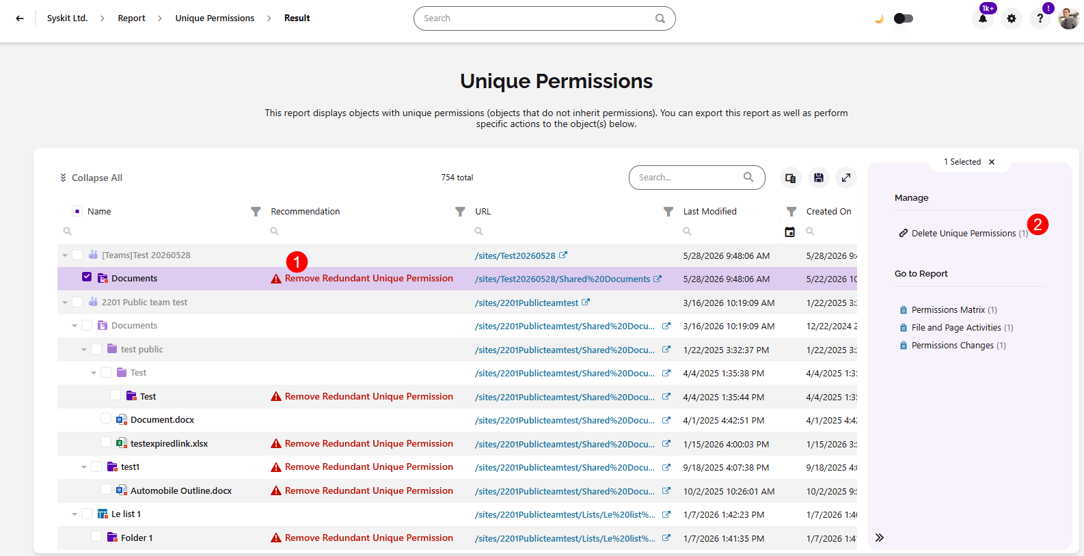Screen dimensions: 1084x556
Task: Check Automobile Outline.docx checkbox
Action: 106,489
